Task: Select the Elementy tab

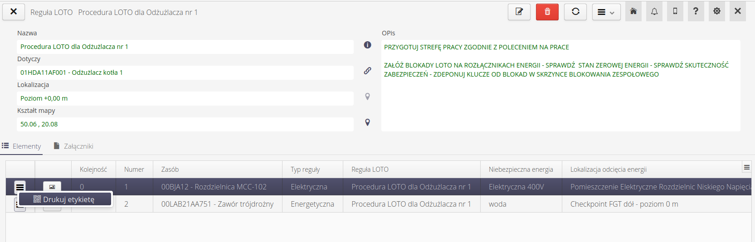Action: tap(22, 146)
